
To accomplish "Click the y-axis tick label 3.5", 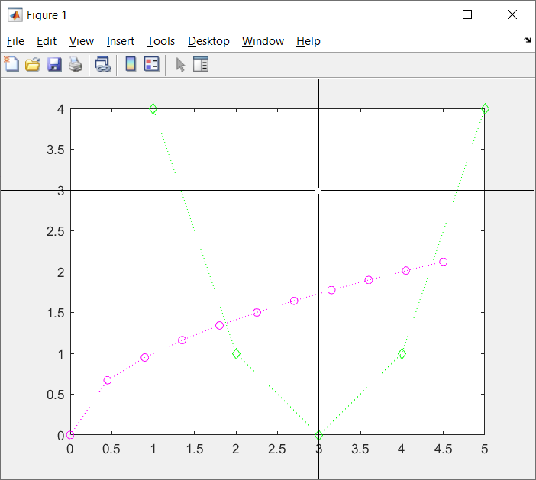I will point(56,150).
